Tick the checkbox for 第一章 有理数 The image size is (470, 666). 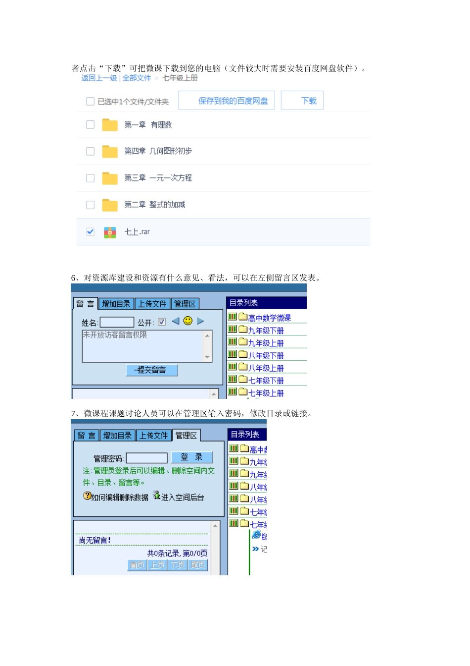coord(90,125)
